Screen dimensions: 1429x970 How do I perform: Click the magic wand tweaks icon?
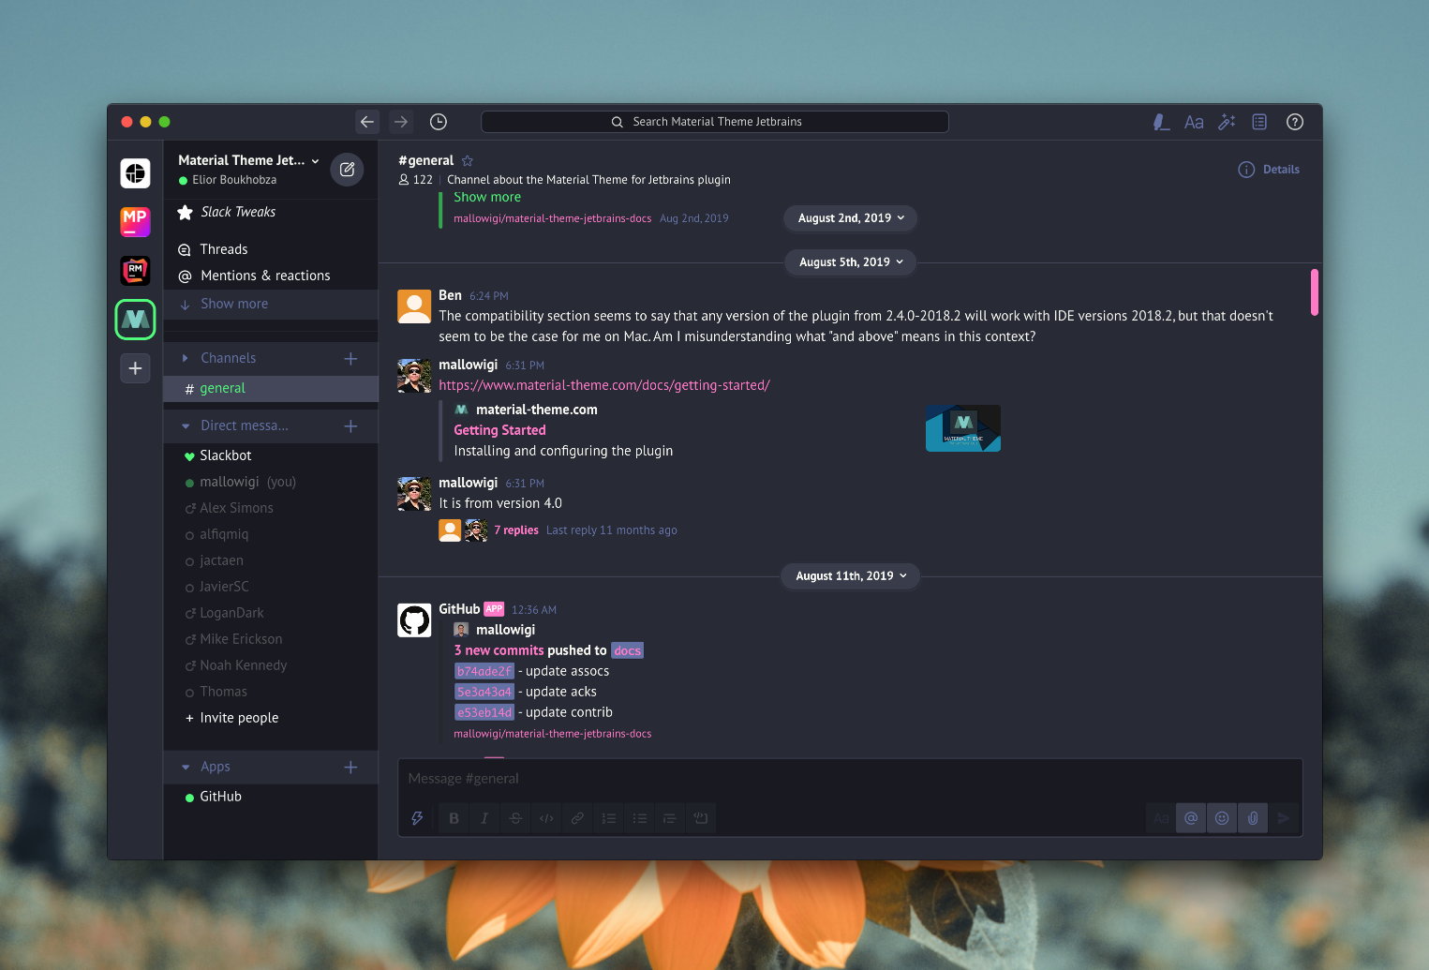1227,122
